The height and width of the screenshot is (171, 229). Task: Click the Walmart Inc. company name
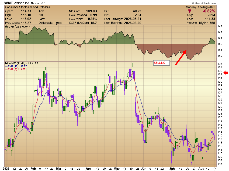22,3
